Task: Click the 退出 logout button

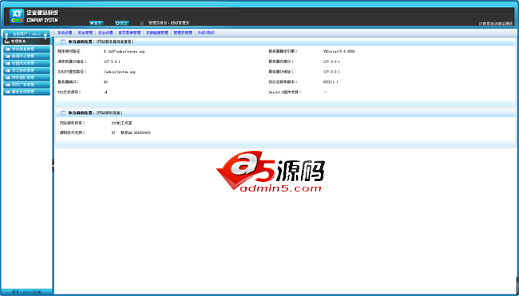Action: [122, 23]
